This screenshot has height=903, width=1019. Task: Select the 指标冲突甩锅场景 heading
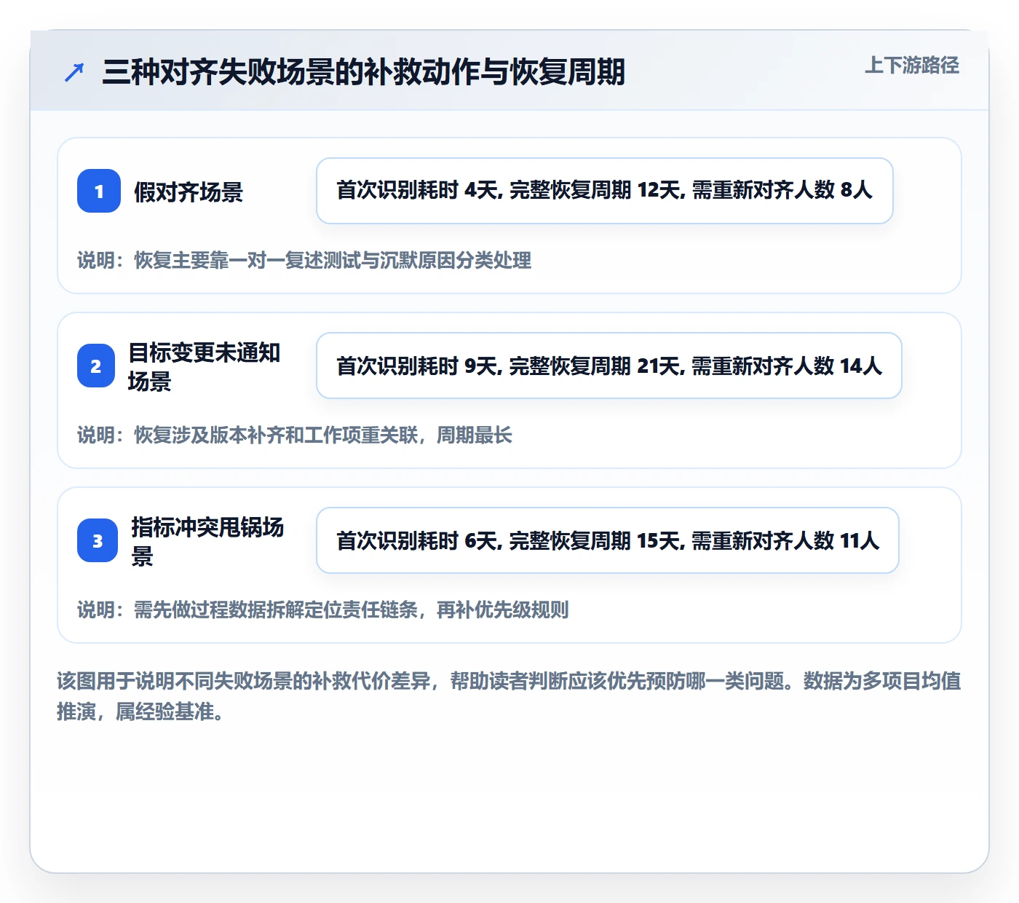coord(208,541)
